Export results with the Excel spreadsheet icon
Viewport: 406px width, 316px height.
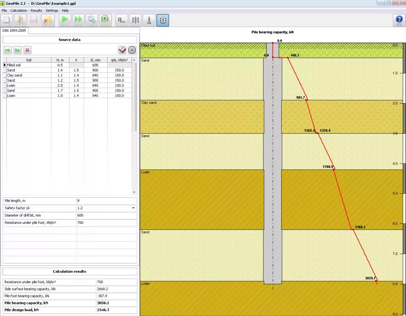pos(105,20)
